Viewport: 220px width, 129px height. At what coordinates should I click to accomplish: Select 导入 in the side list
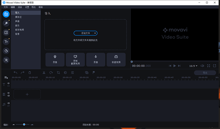(26, 13)
